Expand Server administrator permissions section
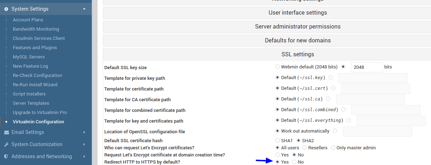The height and width of the screenshot is (165, 431). pos(267,27)
